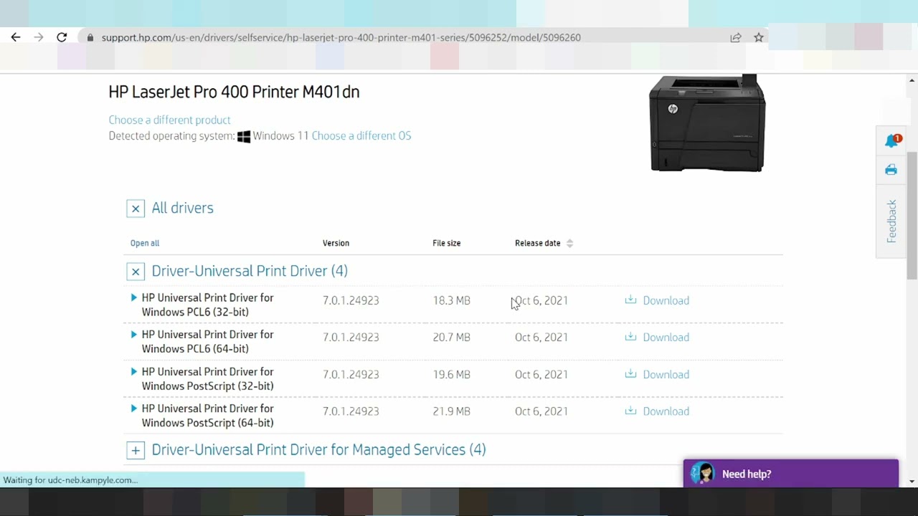The width and height of the screenshot is (918, 516).
Task: Open the notifications bell icon
Action: tap(891, 140)
